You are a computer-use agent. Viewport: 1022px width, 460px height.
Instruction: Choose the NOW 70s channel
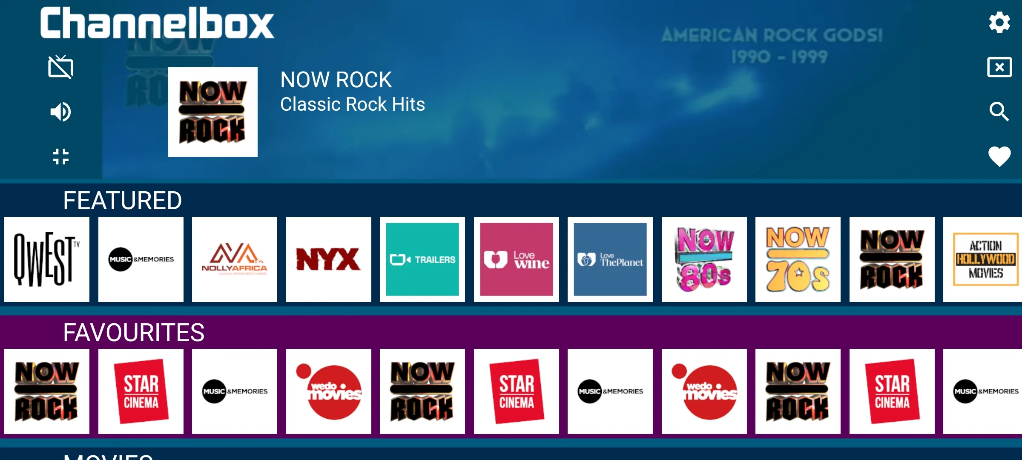(x=798, y=259)
